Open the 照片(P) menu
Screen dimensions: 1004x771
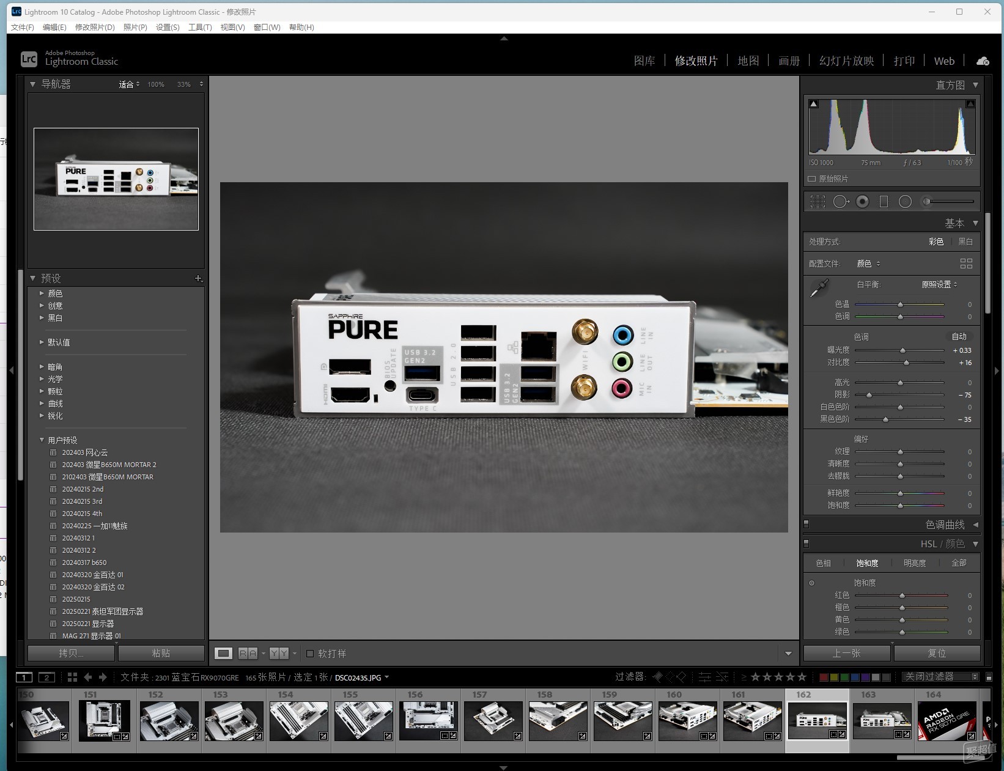[x=135, y=28]
